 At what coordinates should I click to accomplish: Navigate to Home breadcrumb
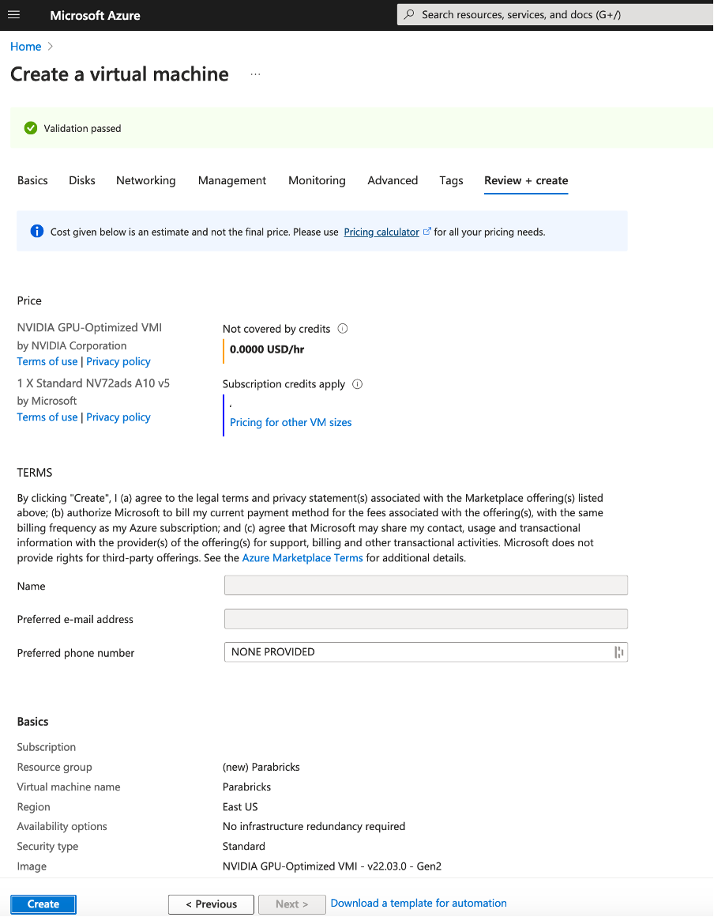point(25,47)
